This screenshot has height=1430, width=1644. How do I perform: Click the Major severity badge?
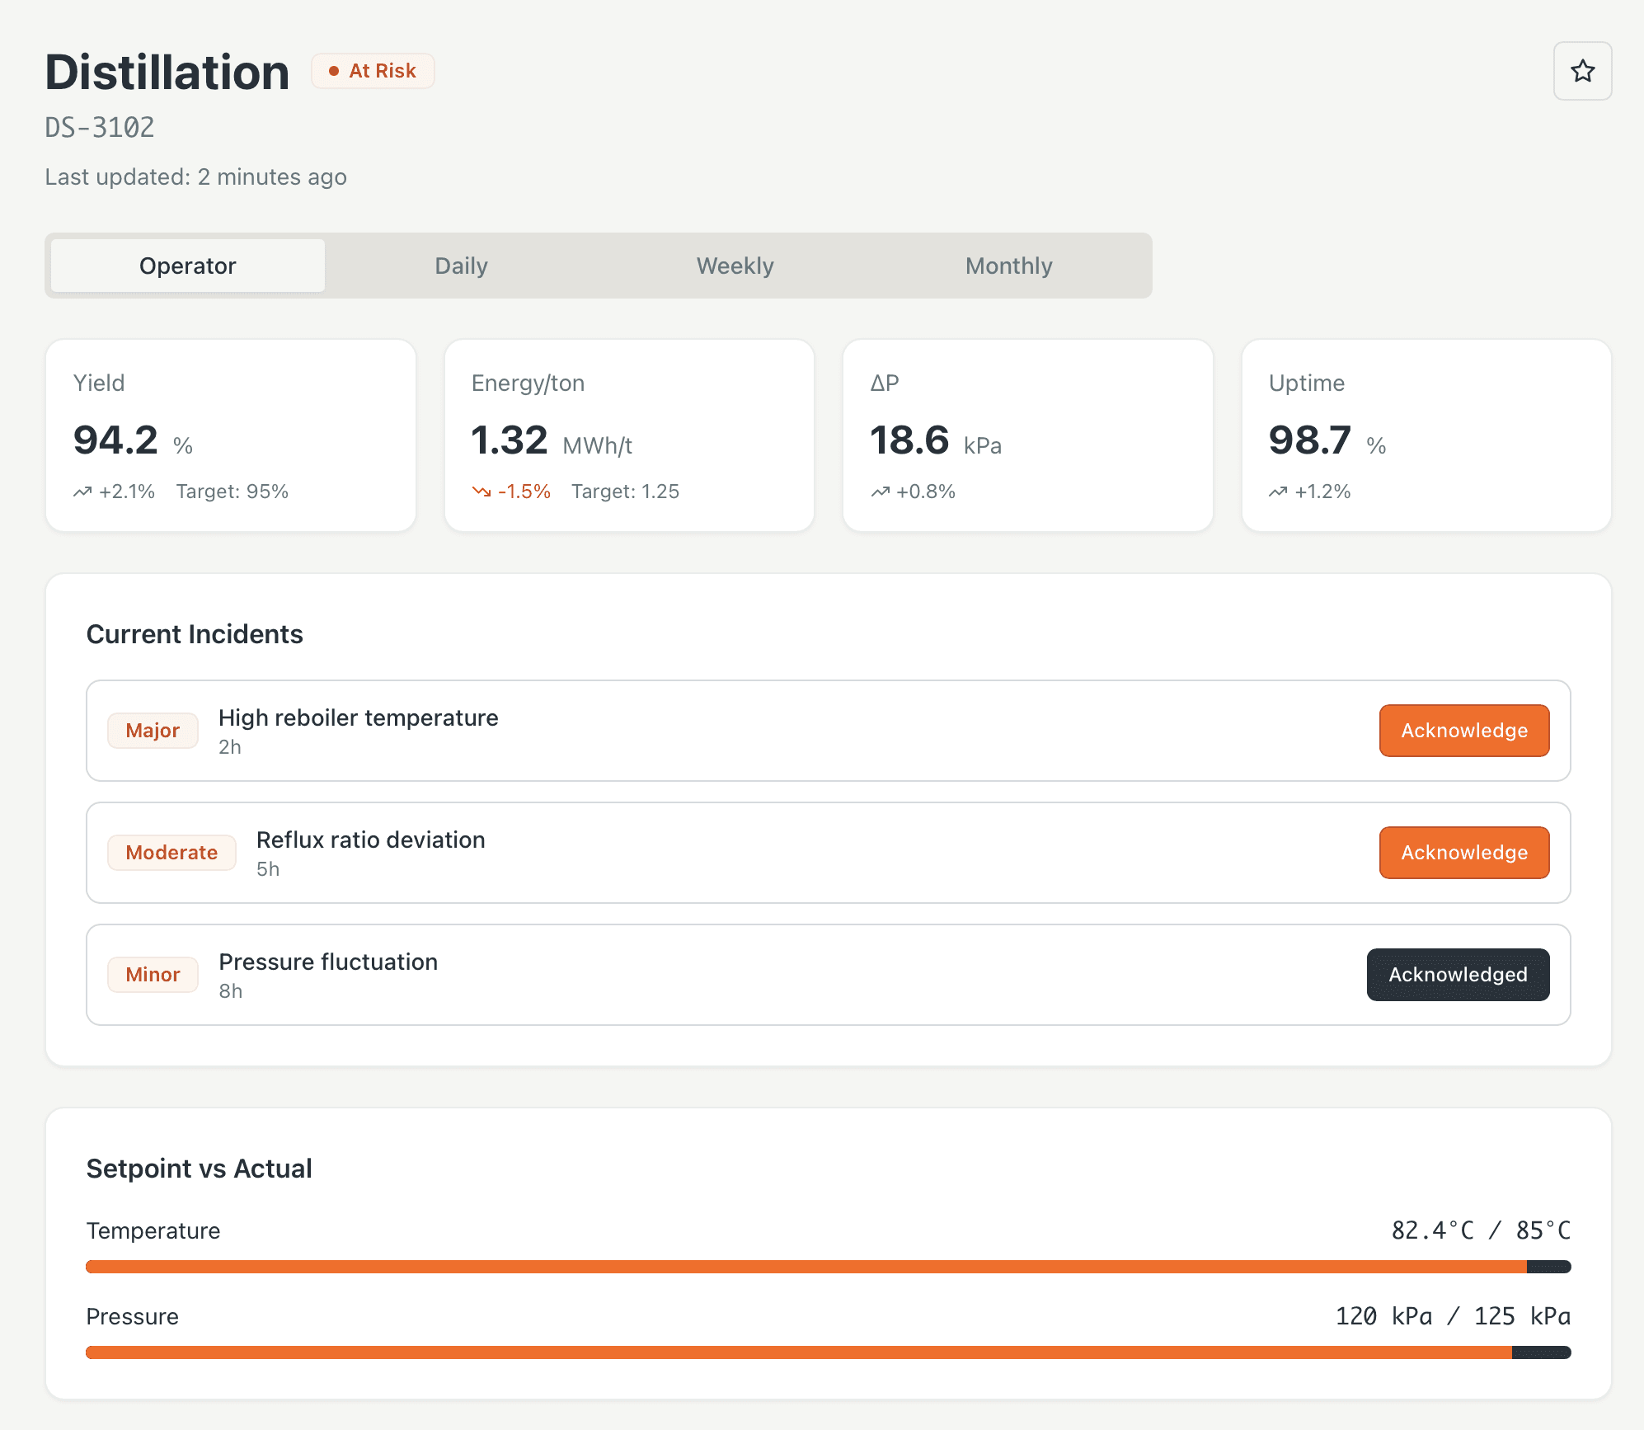(x=153, y=731)
